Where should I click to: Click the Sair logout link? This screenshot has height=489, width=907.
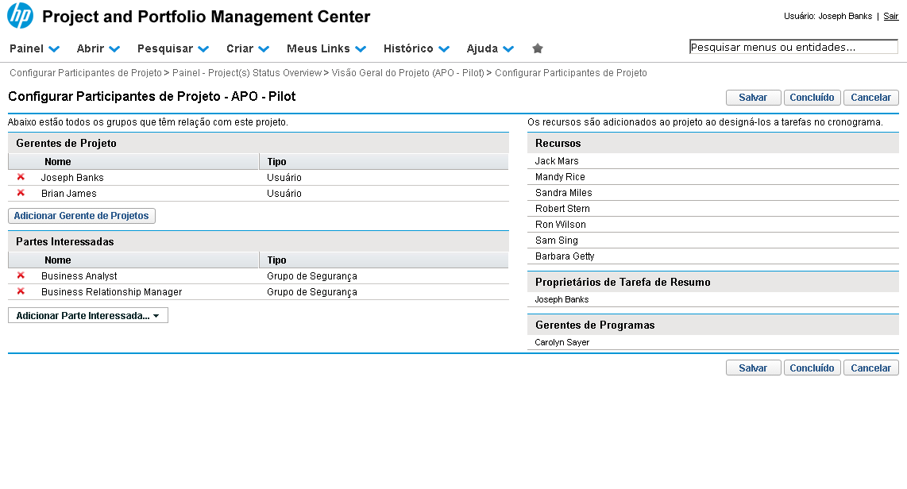(890, 16)
